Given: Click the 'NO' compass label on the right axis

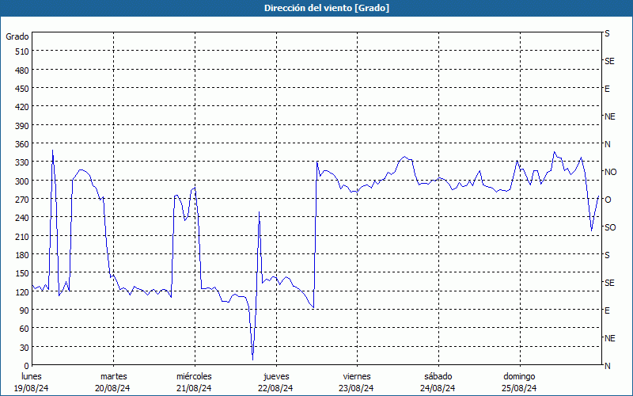Looking at the screenshot, I should (610, 172).
